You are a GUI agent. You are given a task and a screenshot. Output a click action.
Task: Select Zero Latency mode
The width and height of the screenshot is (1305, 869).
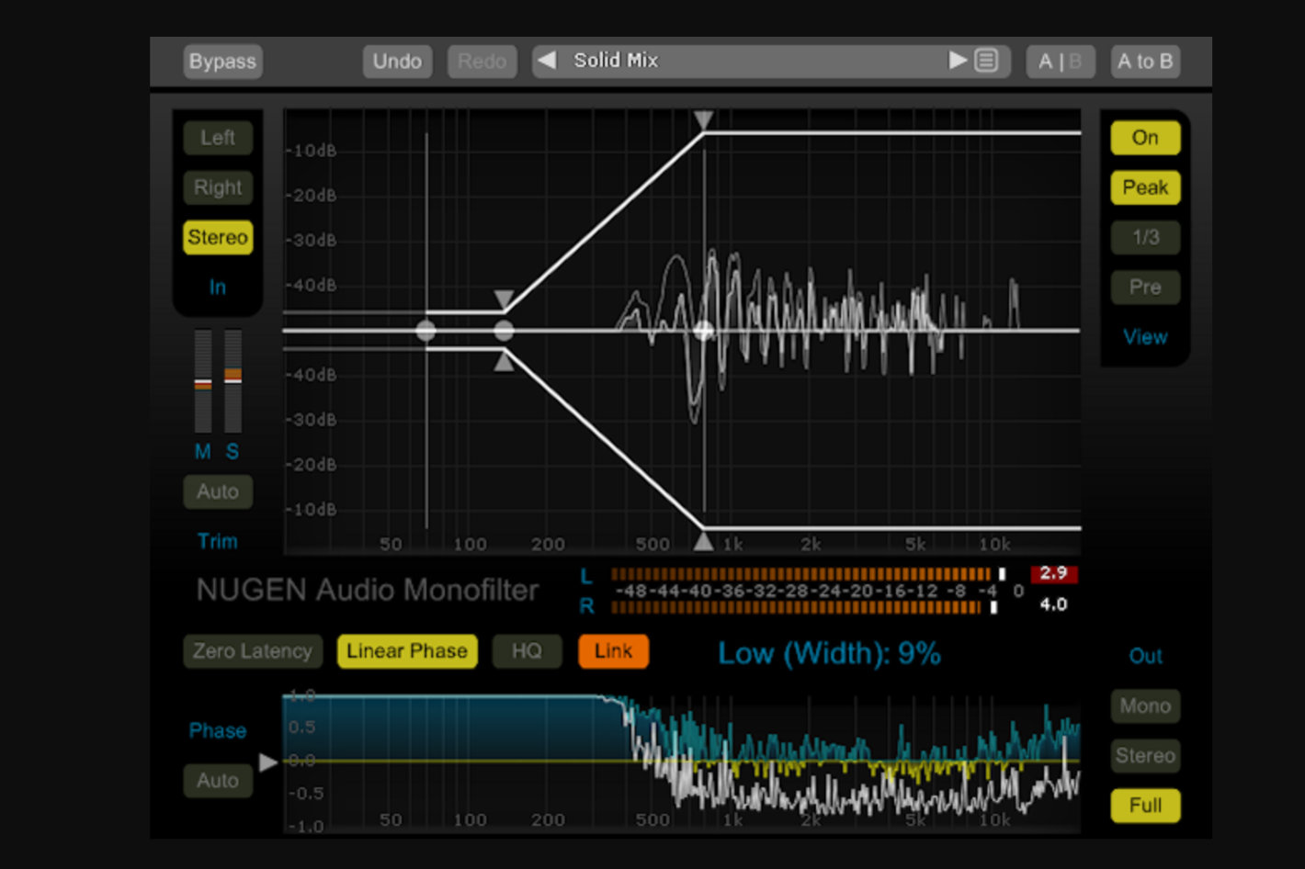253,651
